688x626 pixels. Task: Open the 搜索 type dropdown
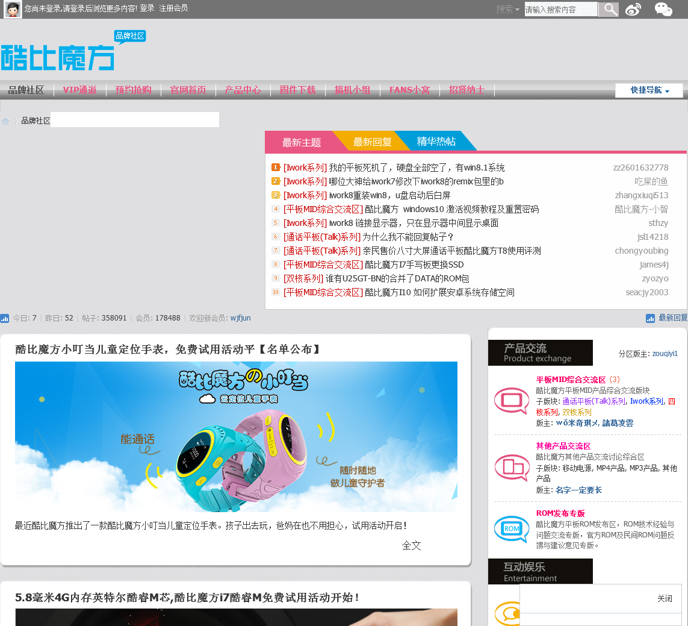507,9
